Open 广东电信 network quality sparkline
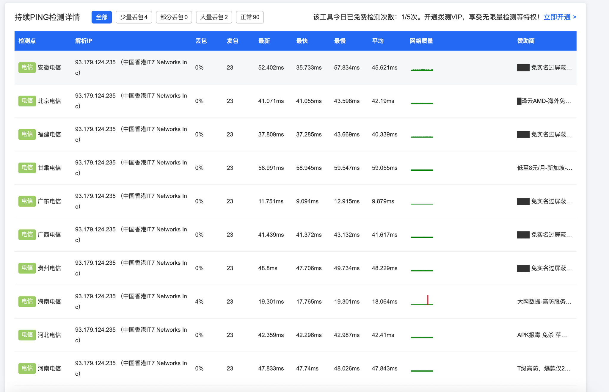Image resolution: width=609 pixels, height=392 pixels. click(x=422, y=204)
